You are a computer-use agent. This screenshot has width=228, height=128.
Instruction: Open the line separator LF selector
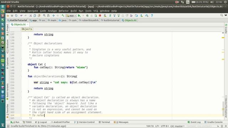point(157,126)
